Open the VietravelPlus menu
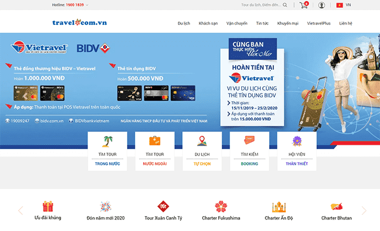The height and width of the screenshot is (231, 380). pyautogui.click(x=319, y=23)
